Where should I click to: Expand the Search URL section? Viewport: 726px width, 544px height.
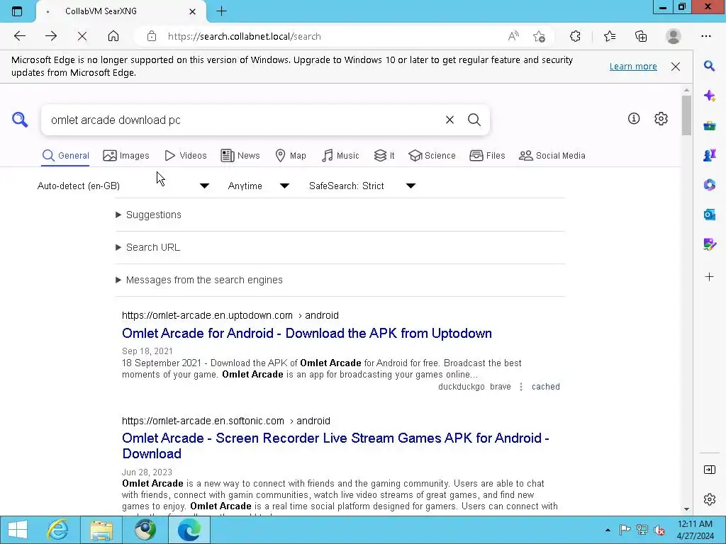[x=147, y=247]
